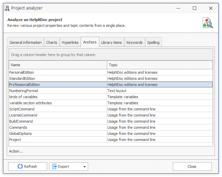Viewport: 222px width, 177px height.
Task: Select the StandardEdition anchor row
Action: point(111,78)
